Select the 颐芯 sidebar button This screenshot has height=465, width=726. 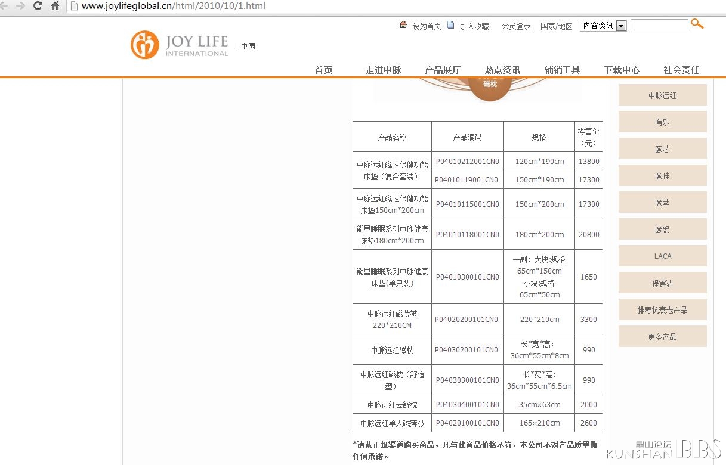pos(663,149)
